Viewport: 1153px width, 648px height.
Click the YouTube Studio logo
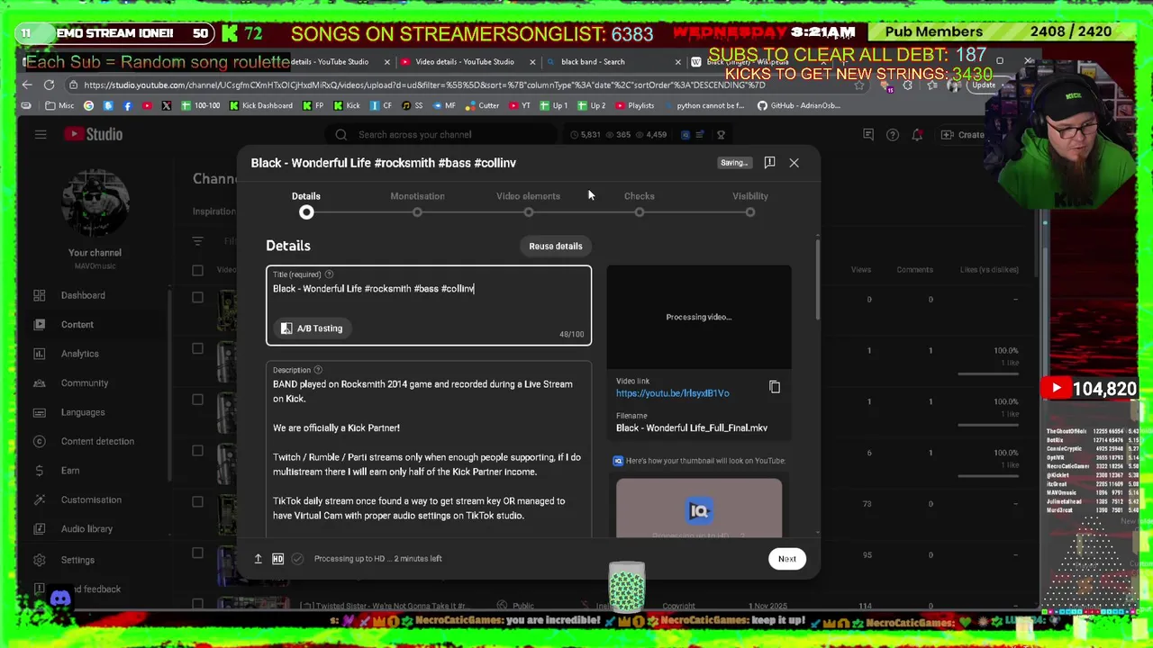coord(93,134)
